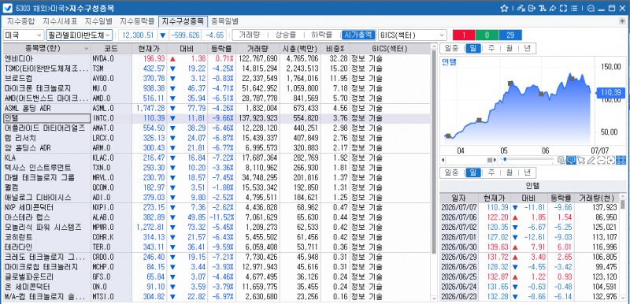
Task: Sort by the 현재가 column header
Action: pyautogui.click(x=149, y=49)
